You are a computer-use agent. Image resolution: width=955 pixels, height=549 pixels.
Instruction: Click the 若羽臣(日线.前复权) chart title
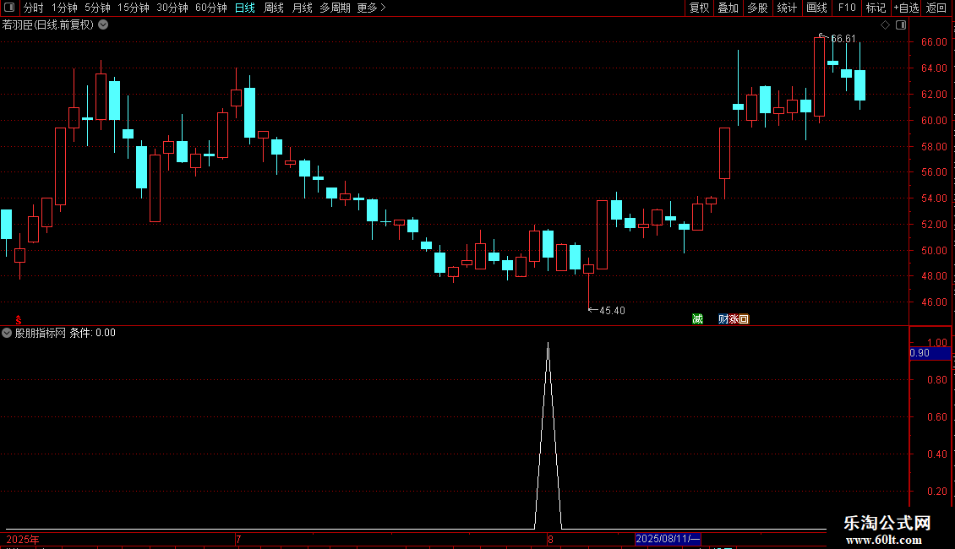(48, 25)
